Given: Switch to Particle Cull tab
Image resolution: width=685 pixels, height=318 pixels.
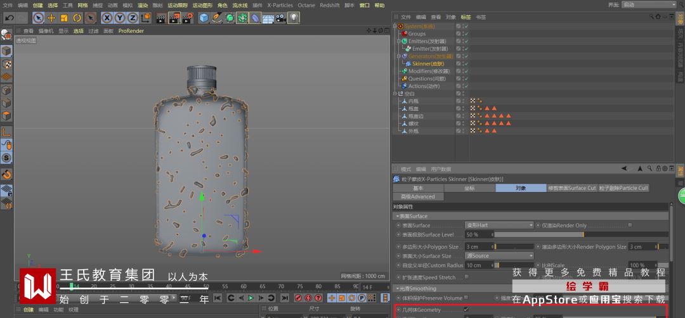Looking at the screenshot, I should pyautogui.click(x=623, y=188).
